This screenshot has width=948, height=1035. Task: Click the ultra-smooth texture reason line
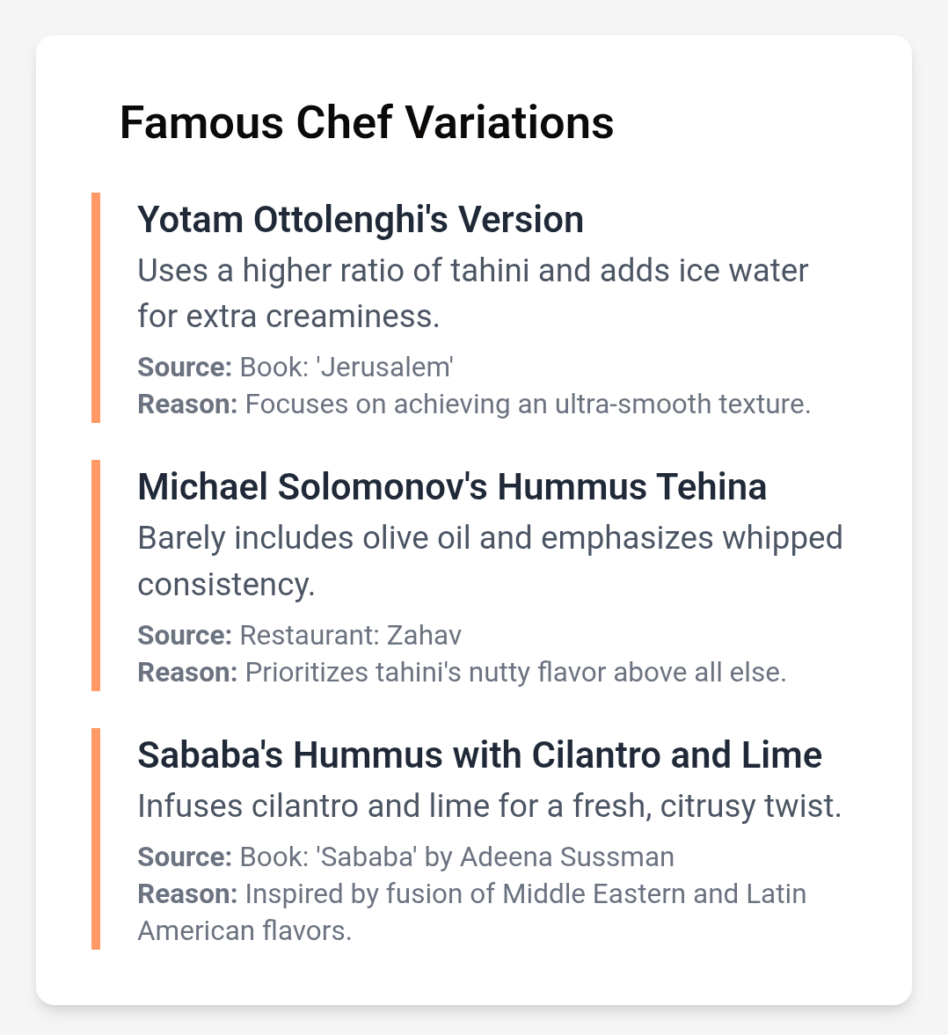tap(474, 404)
